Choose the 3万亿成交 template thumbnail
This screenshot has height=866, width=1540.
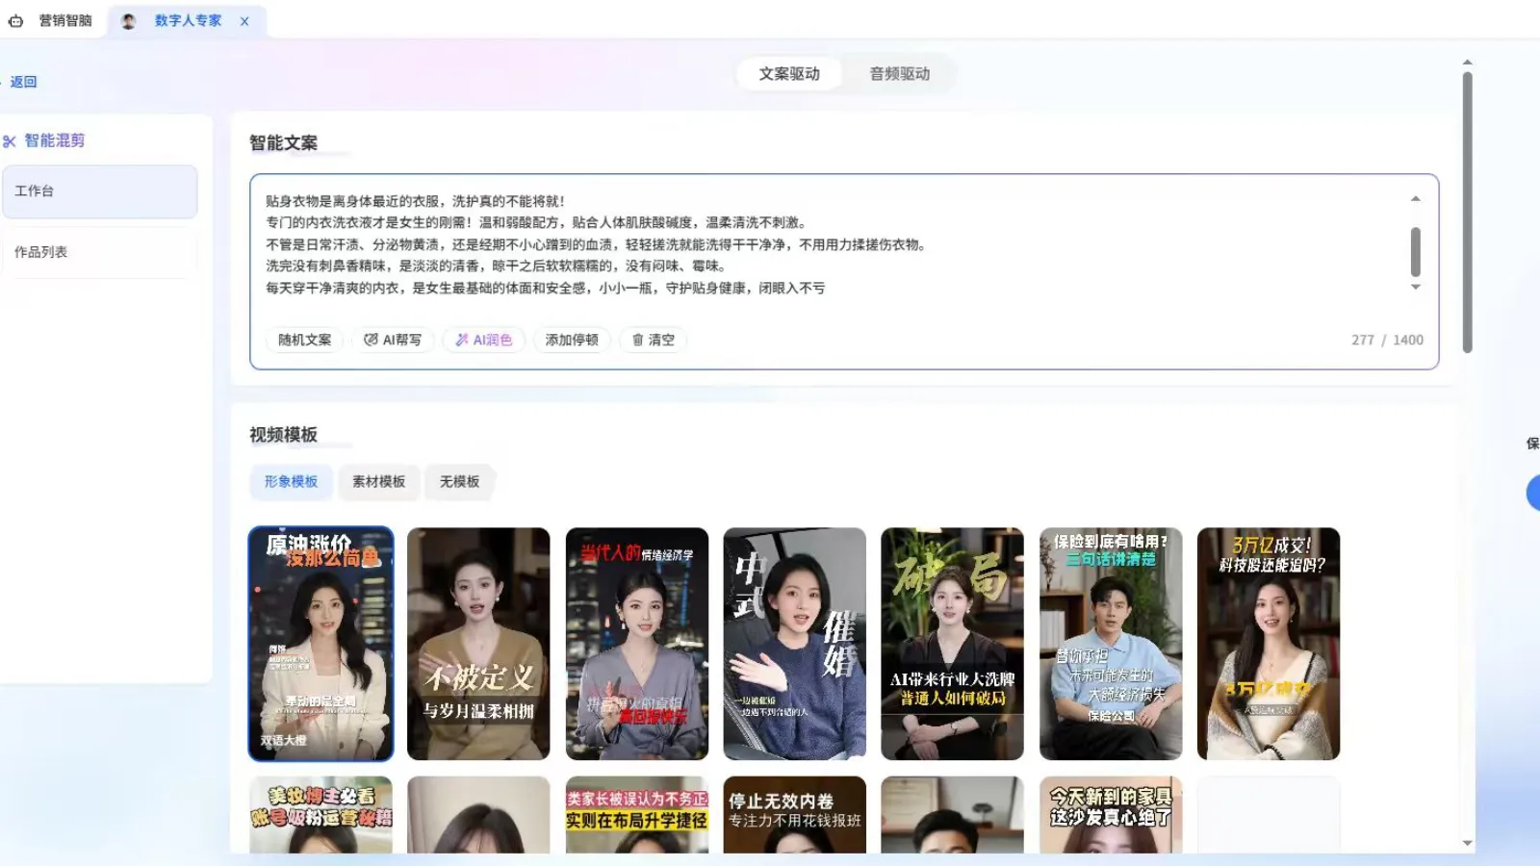[1269, 644]
